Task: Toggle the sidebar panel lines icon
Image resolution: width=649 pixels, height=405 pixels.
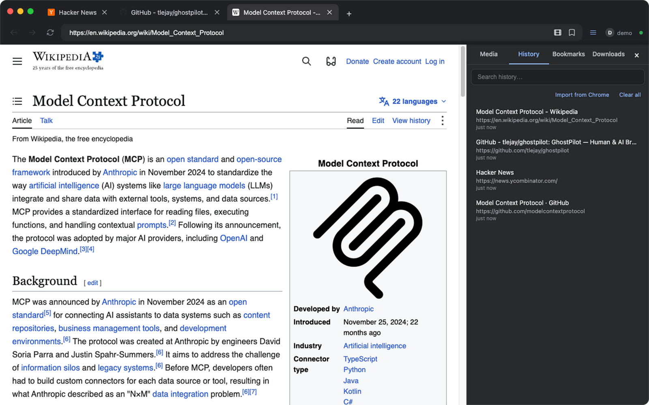Action: [593, 32]
